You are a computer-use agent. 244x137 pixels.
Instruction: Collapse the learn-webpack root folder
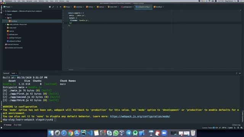[x=4, y=11]
